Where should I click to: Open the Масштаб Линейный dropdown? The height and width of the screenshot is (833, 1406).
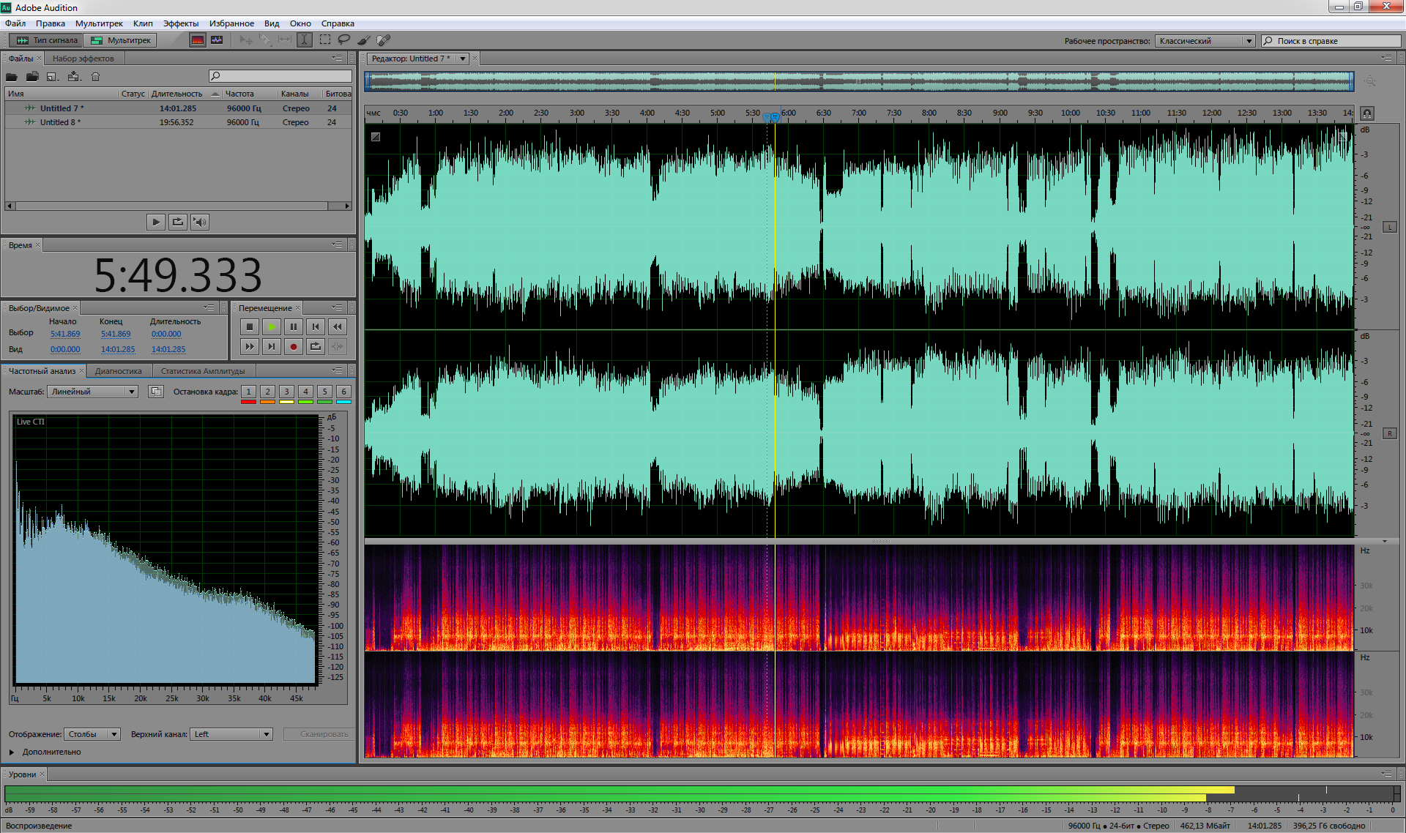pos(93,392)
